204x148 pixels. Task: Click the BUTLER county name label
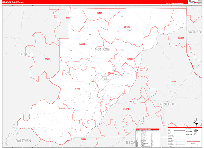[x=194, y=32]
